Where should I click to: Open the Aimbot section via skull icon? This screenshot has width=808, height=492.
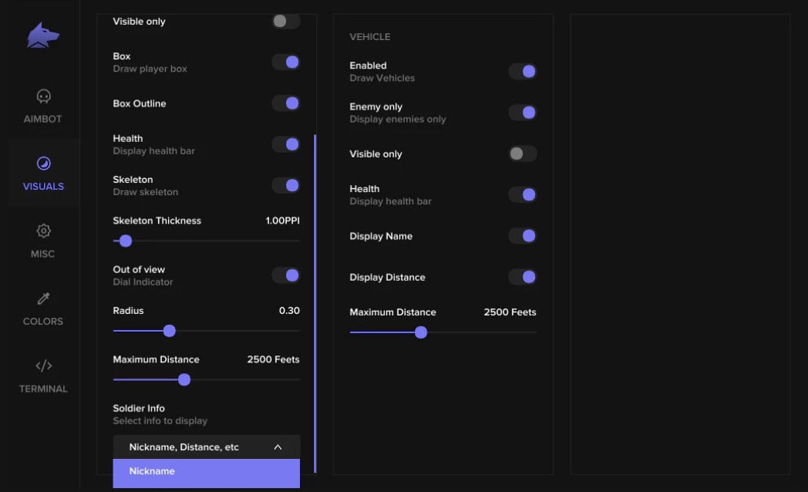(43, 96)
